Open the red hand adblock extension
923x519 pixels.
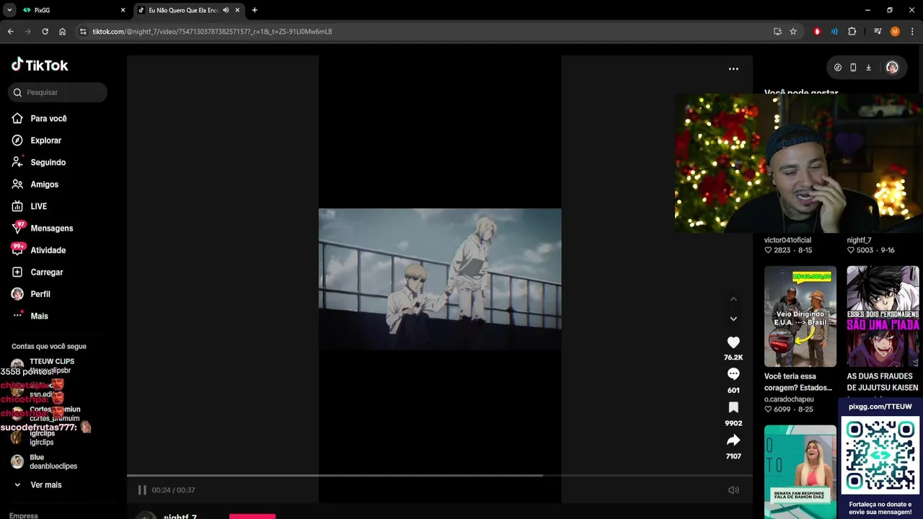[817, 32]
